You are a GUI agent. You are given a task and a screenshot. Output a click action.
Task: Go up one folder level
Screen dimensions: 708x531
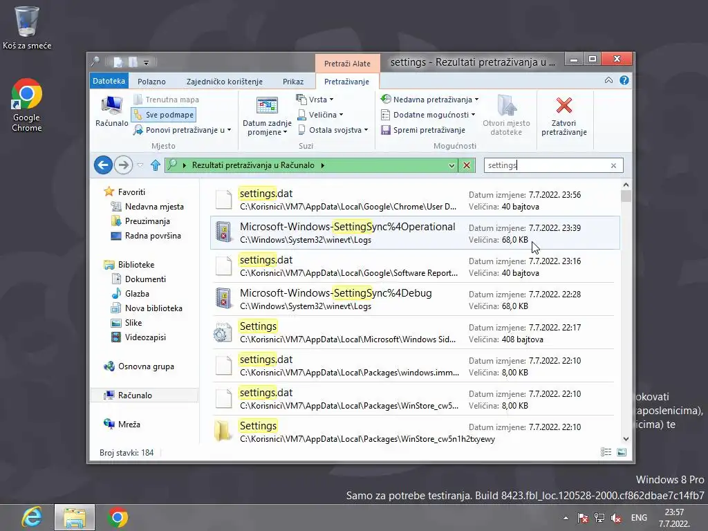[x=156, y=165]
